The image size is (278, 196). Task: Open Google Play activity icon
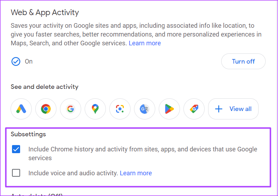(169, 109)
